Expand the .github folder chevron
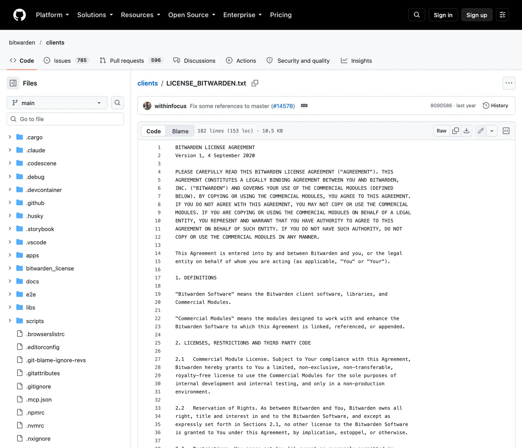 [x=10, y=203]
